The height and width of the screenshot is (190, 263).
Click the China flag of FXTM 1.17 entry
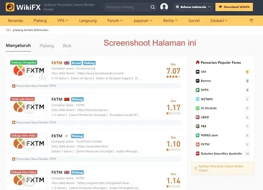coord(67,99)
